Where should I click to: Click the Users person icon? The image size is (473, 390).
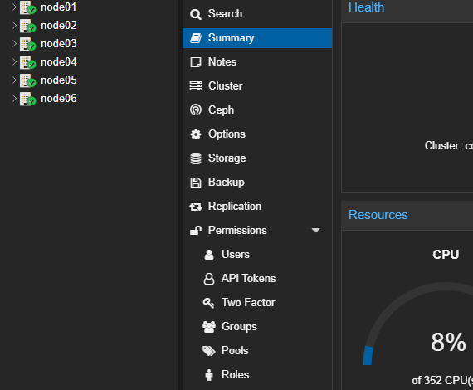pos(209,255)
